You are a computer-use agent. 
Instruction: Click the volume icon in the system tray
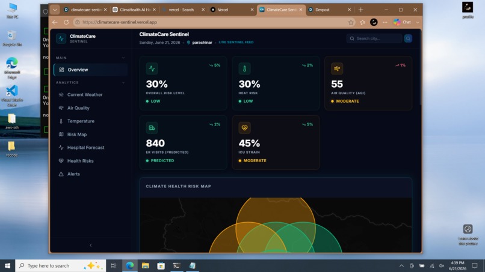click(442, 266)
